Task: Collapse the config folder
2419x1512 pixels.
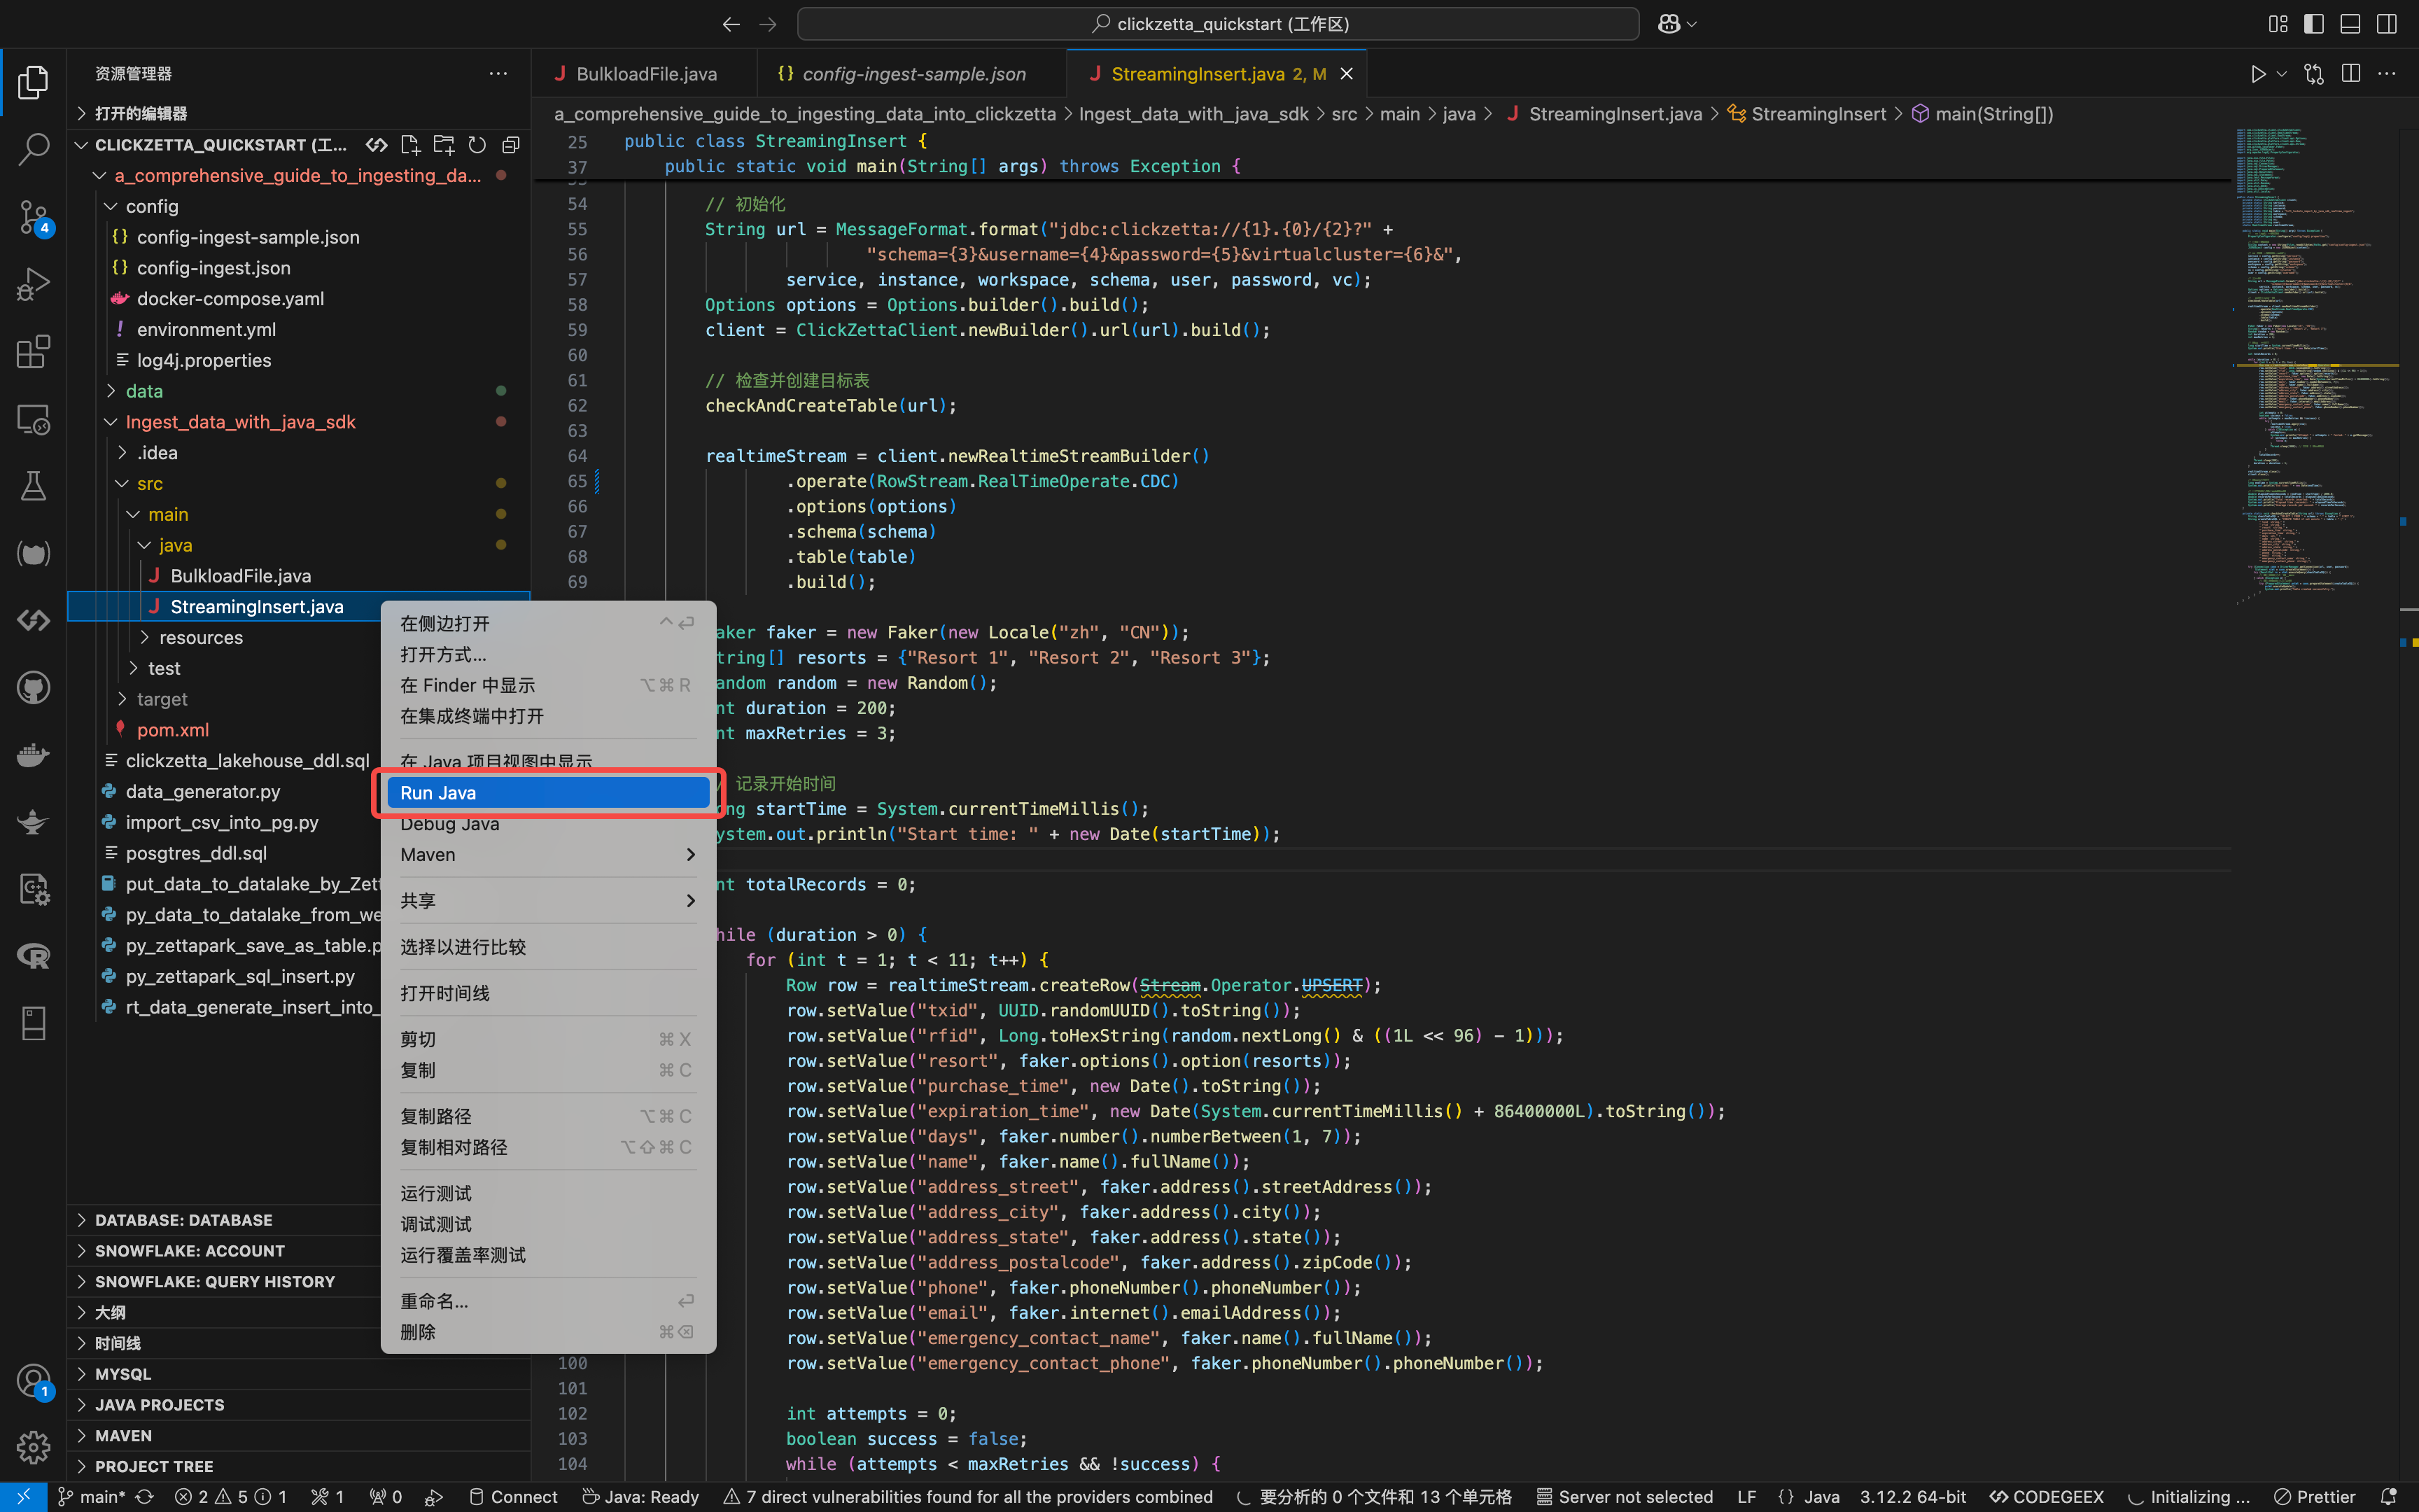Action: click(x=152, y=206)
